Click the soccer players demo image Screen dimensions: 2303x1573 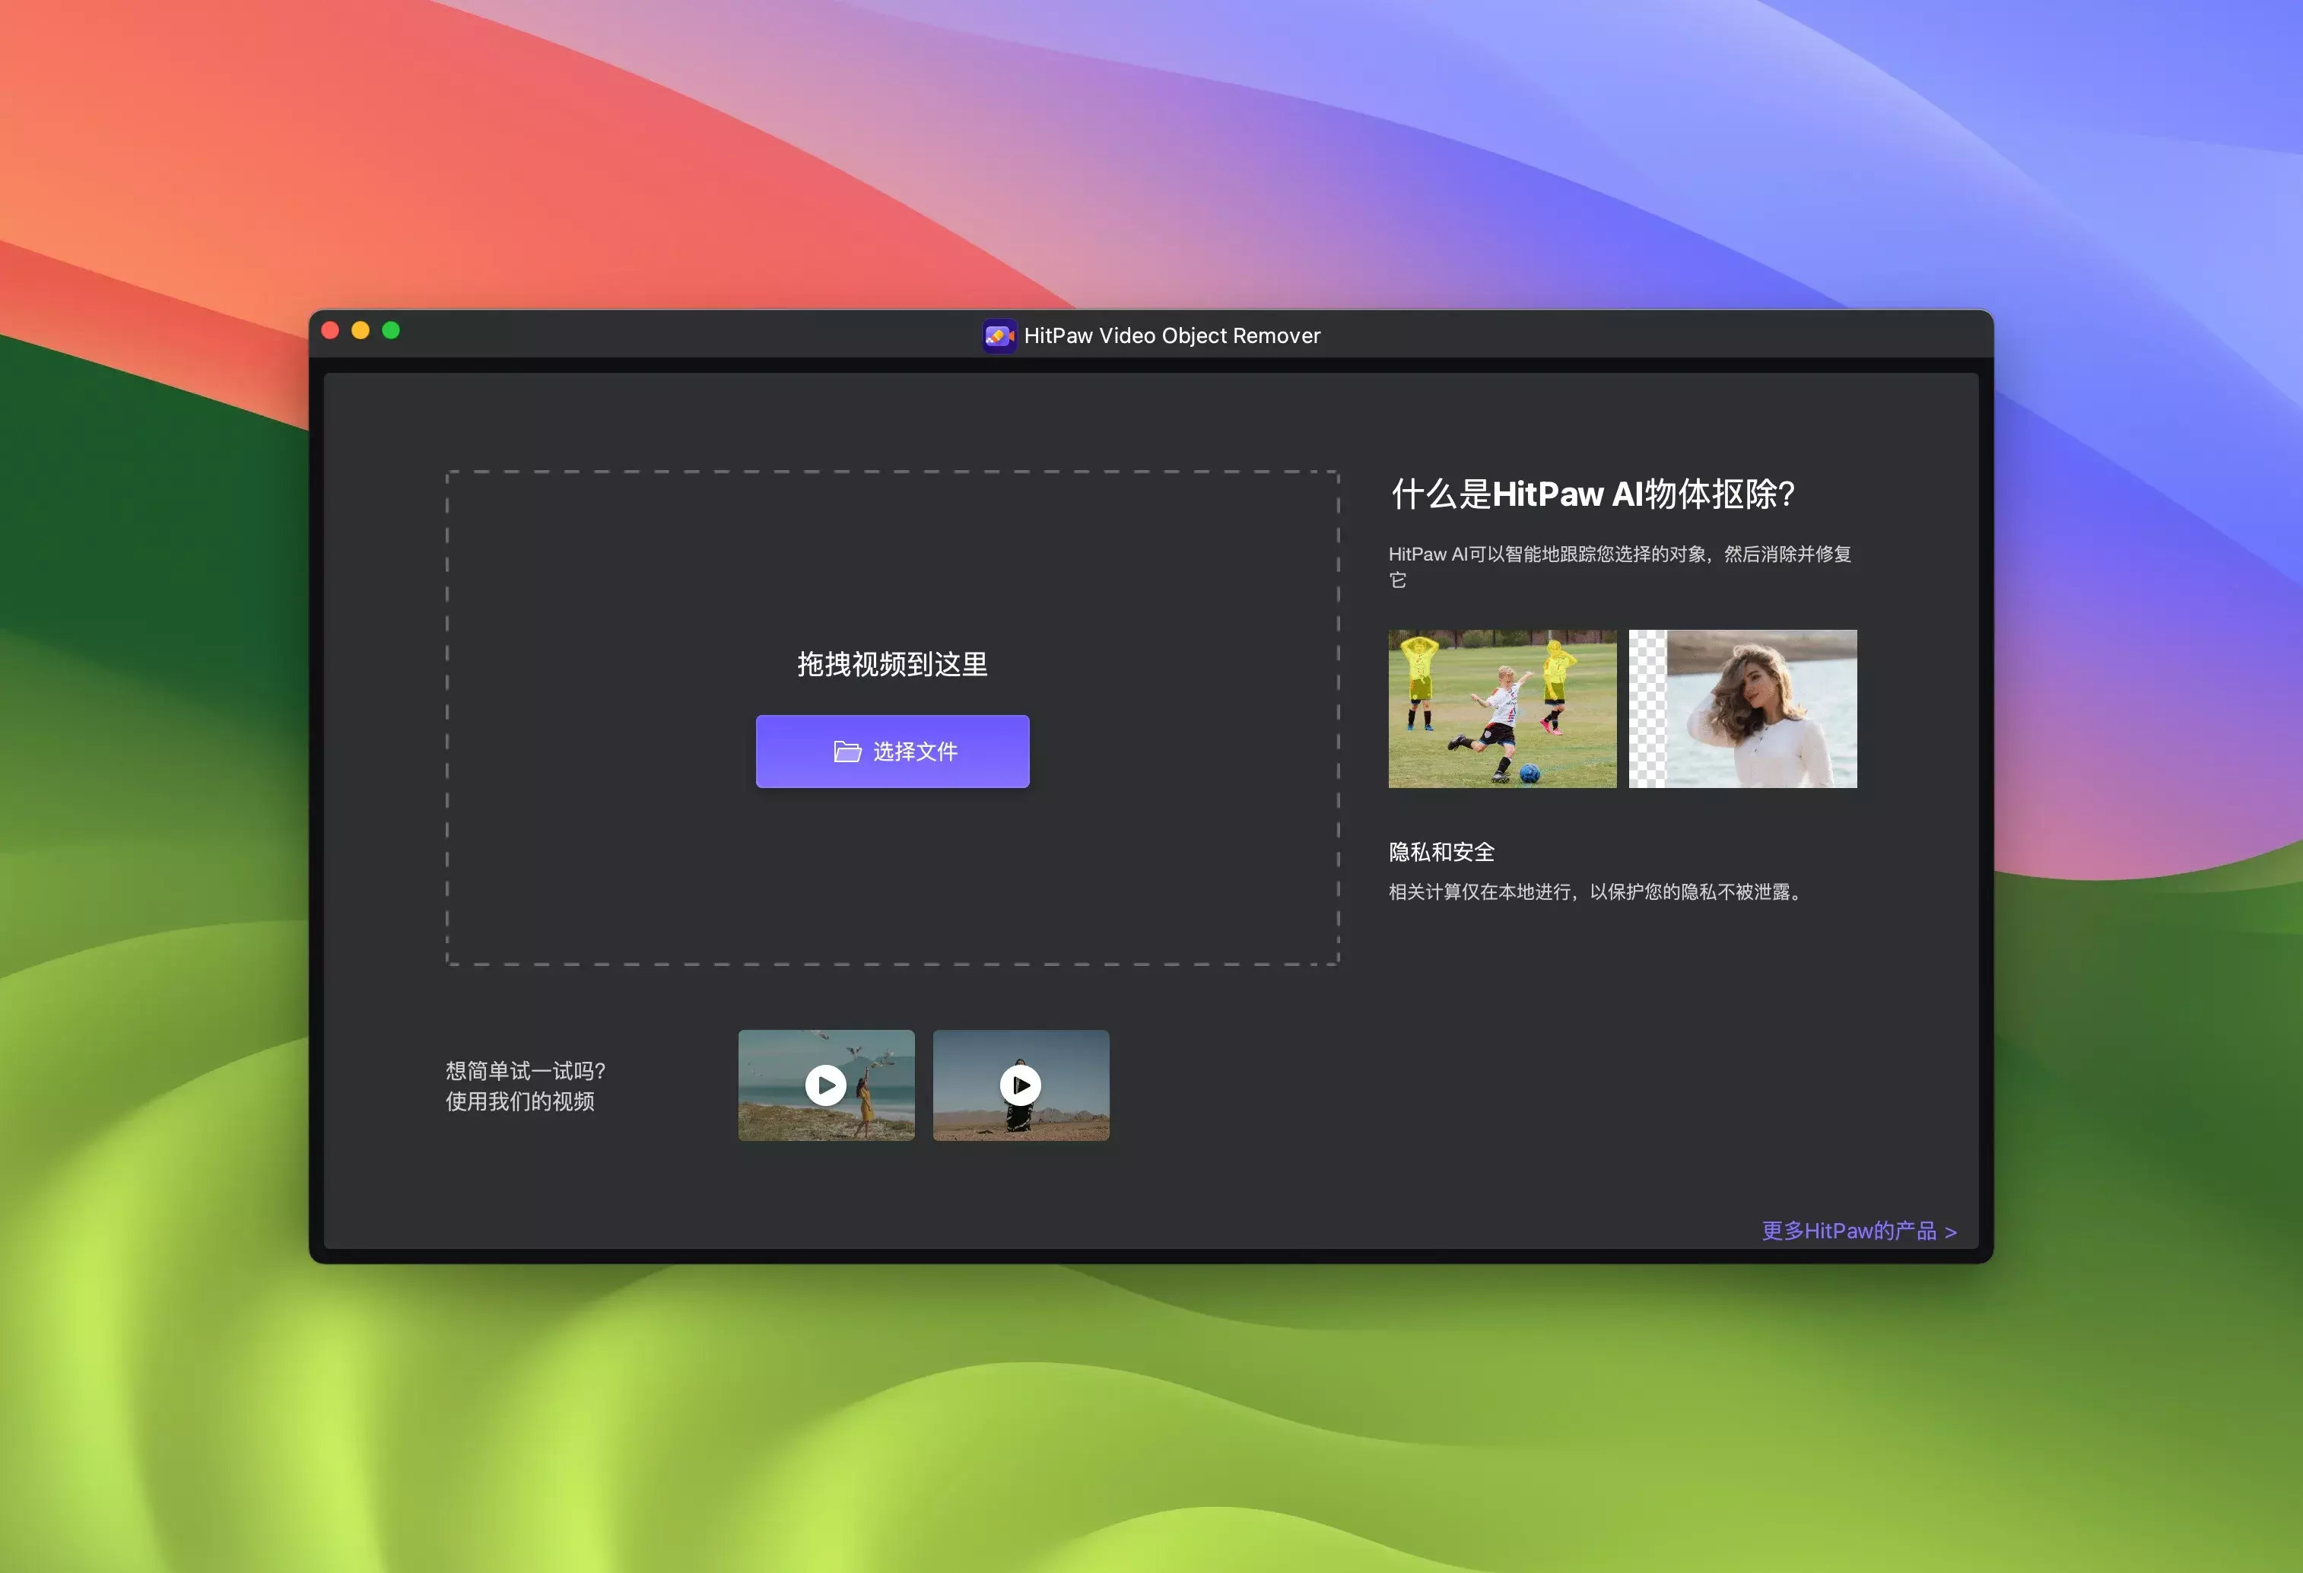tap(1501, 709)
